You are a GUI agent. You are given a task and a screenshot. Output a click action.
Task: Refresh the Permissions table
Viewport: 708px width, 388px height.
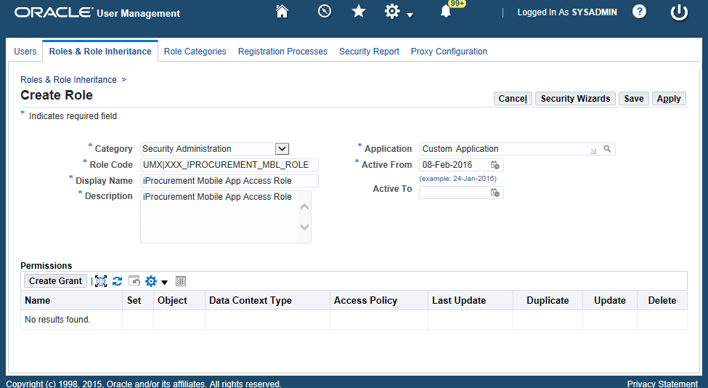point(118,281)
